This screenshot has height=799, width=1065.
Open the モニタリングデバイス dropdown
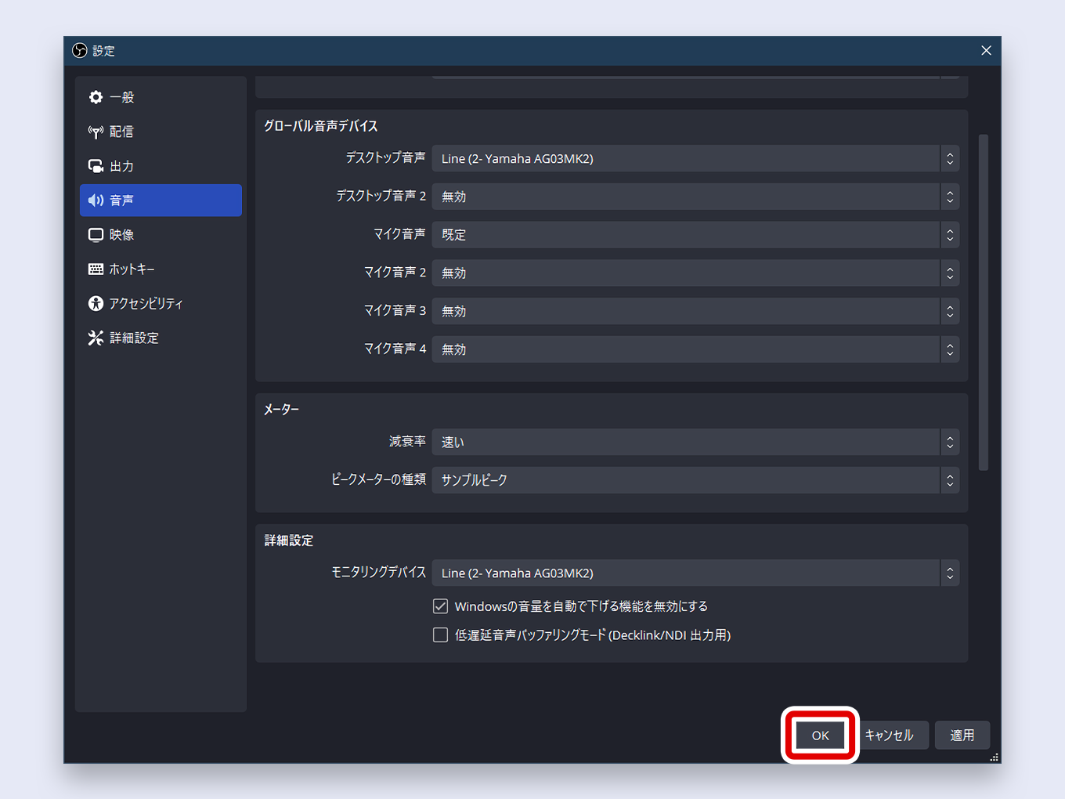pyautogui.click(x=695, y=573)
